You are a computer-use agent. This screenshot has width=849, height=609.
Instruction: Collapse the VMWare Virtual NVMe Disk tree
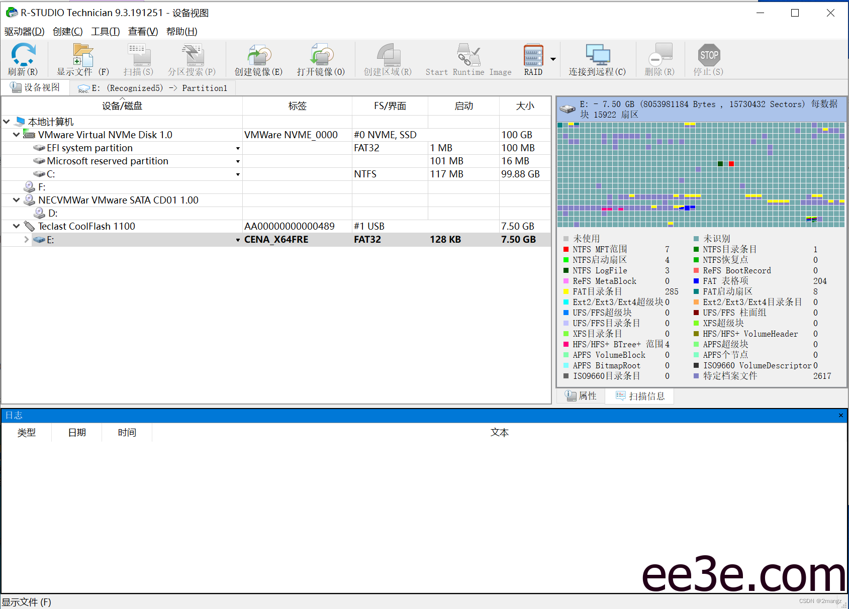click(16, 134)
